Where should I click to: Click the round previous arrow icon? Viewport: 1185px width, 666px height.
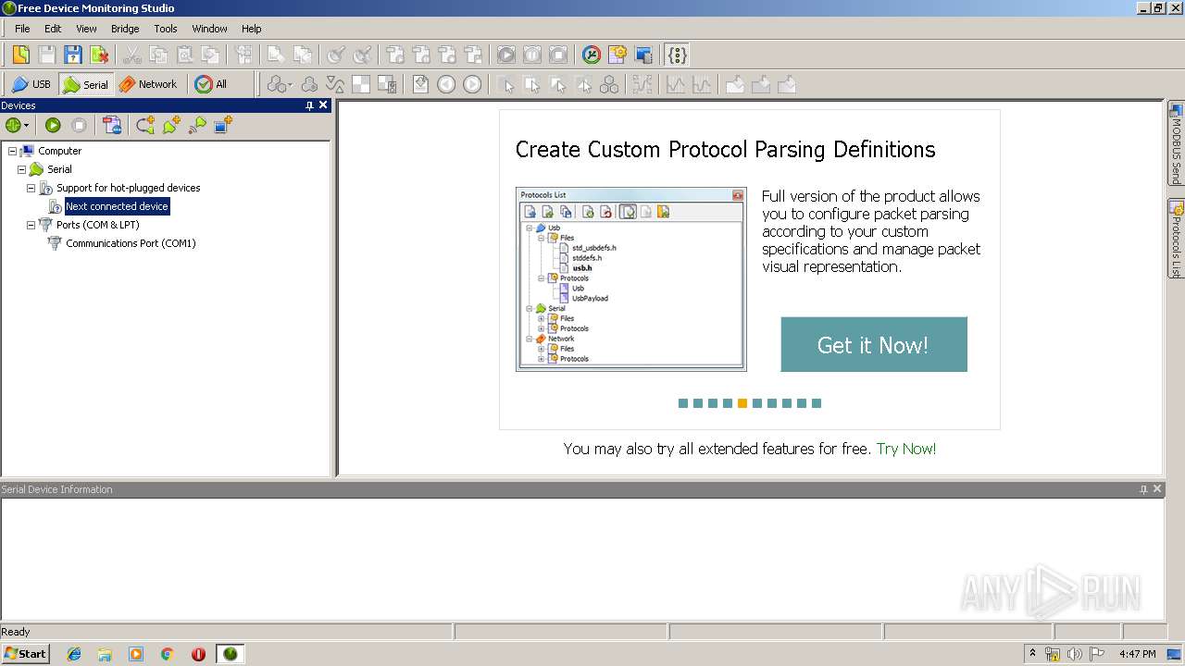coord(446,84)
